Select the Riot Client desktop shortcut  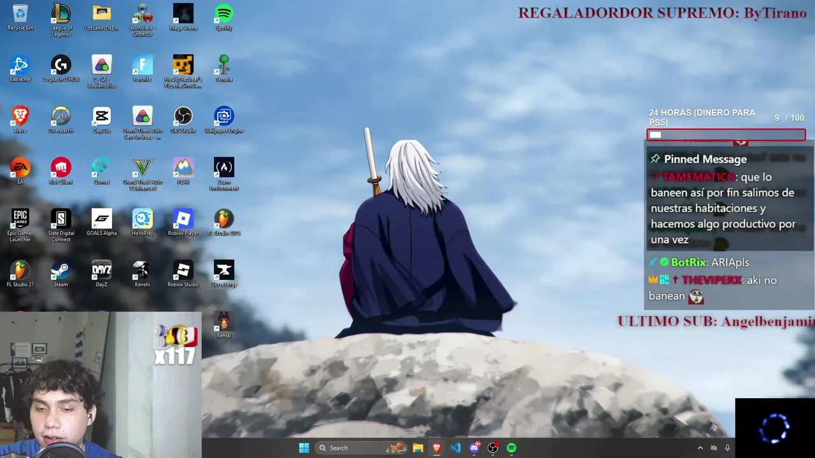(61, 171)
